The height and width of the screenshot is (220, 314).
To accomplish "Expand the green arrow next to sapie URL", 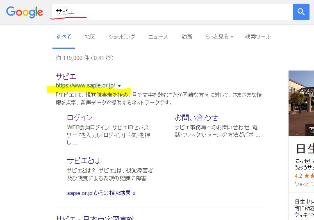I will pyautogui.click(x=119, y=86).
